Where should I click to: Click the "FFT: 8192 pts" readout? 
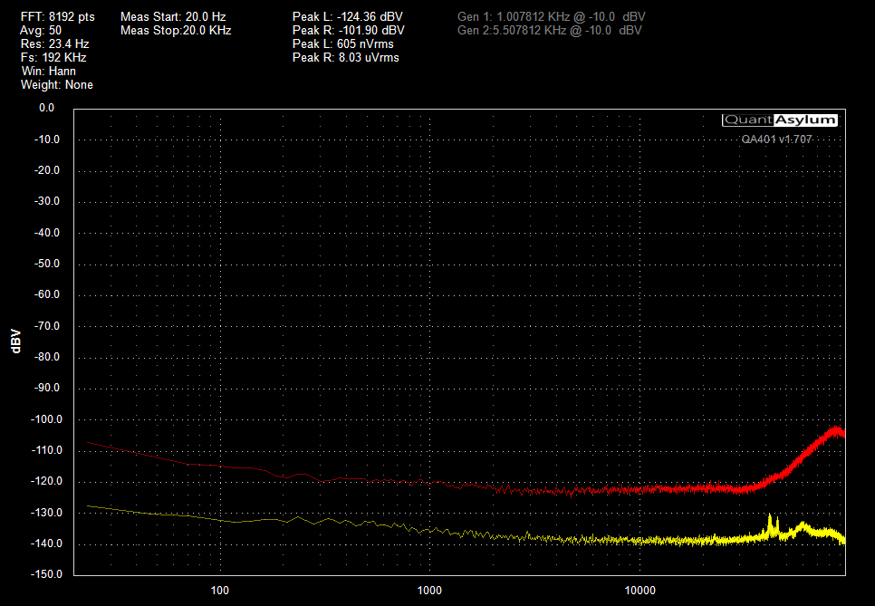click(57, 16)
